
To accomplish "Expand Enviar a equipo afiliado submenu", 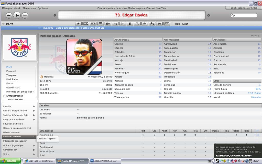I will coord(34,111).
